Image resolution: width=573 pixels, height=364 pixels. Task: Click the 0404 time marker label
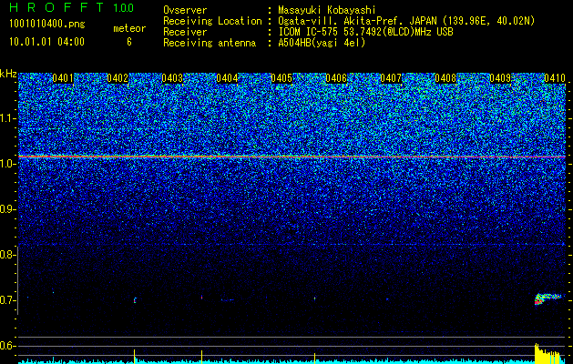click(x=227, y=78)
